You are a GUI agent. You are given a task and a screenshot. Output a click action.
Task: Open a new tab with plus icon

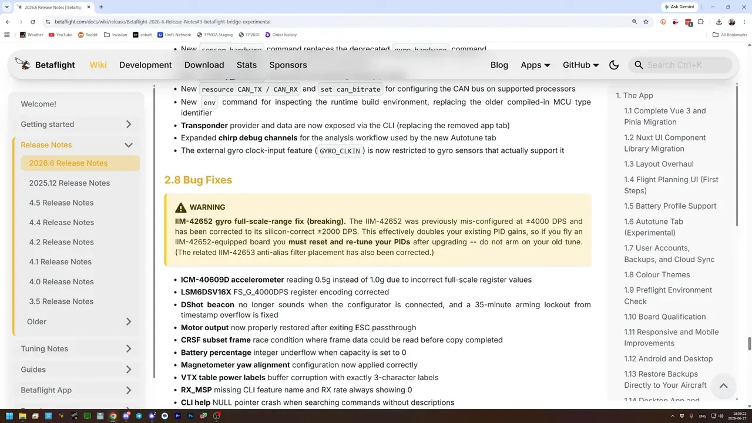click(x=101, y=7)
